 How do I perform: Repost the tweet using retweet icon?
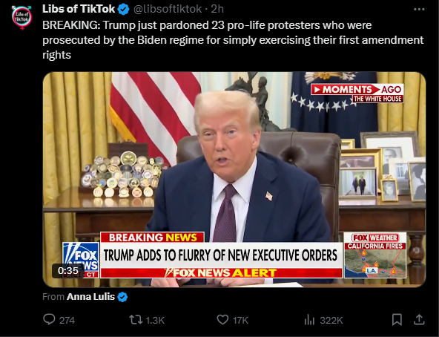(136, 320)
